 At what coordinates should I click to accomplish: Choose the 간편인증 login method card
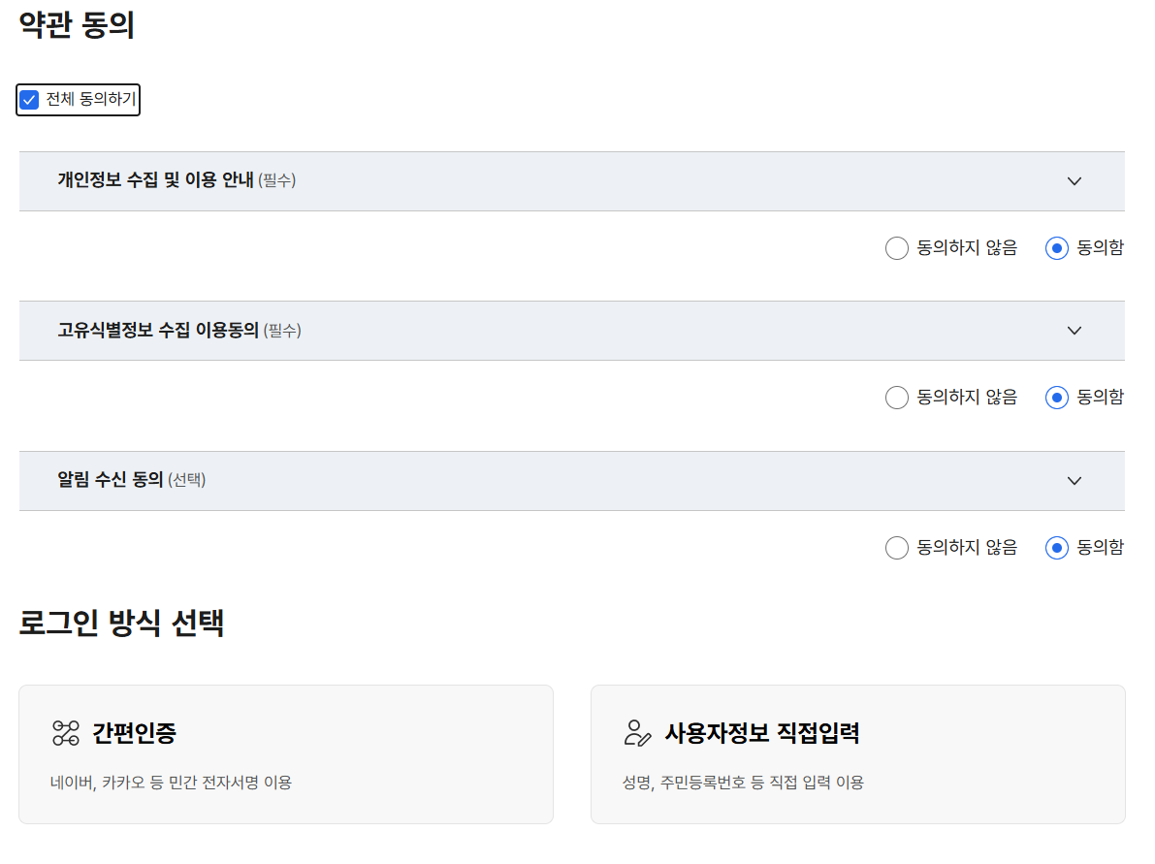(286, 754)
